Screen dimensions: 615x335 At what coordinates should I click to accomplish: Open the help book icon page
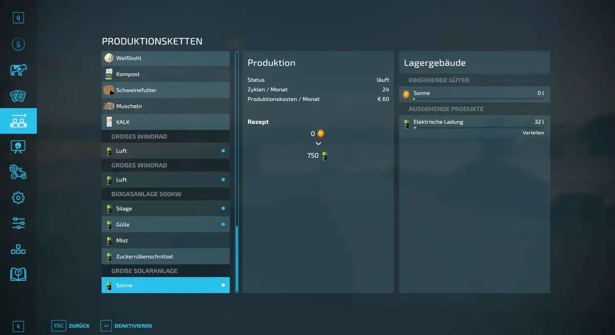18,274
